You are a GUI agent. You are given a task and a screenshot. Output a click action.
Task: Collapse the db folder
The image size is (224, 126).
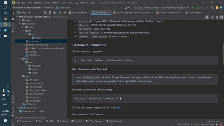[23, 31]
